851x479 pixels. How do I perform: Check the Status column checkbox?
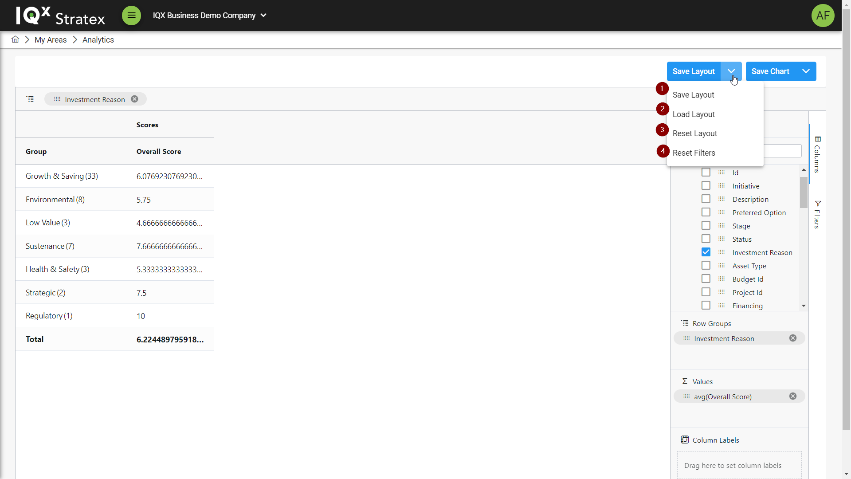(706, 239)
